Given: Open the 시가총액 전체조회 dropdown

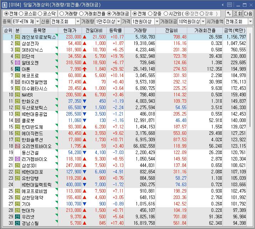Looking at the screenshot, I should tap(250, 21).
